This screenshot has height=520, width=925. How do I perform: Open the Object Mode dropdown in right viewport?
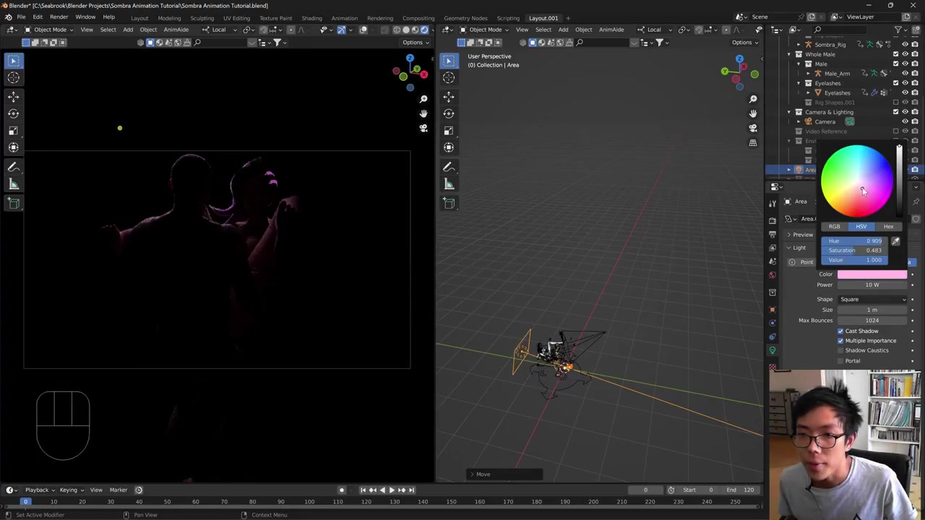(x=485, y=30)
